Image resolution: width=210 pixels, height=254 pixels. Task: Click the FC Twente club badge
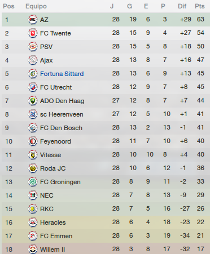tap(33, 33)
